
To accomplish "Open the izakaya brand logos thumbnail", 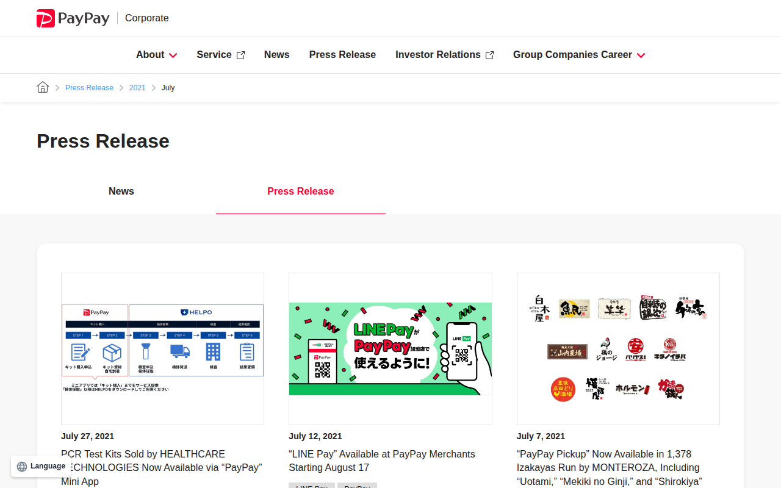I will click(618, 349).
